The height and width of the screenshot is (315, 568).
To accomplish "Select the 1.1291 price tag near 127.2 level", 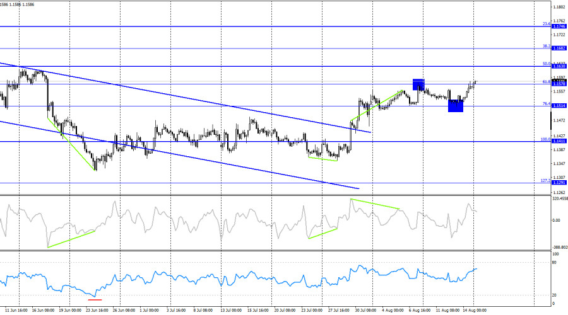I will pos(559,183).
